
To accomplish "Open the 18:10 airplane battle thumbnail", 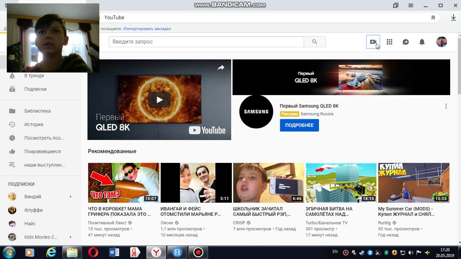I will tap(341, 183).
